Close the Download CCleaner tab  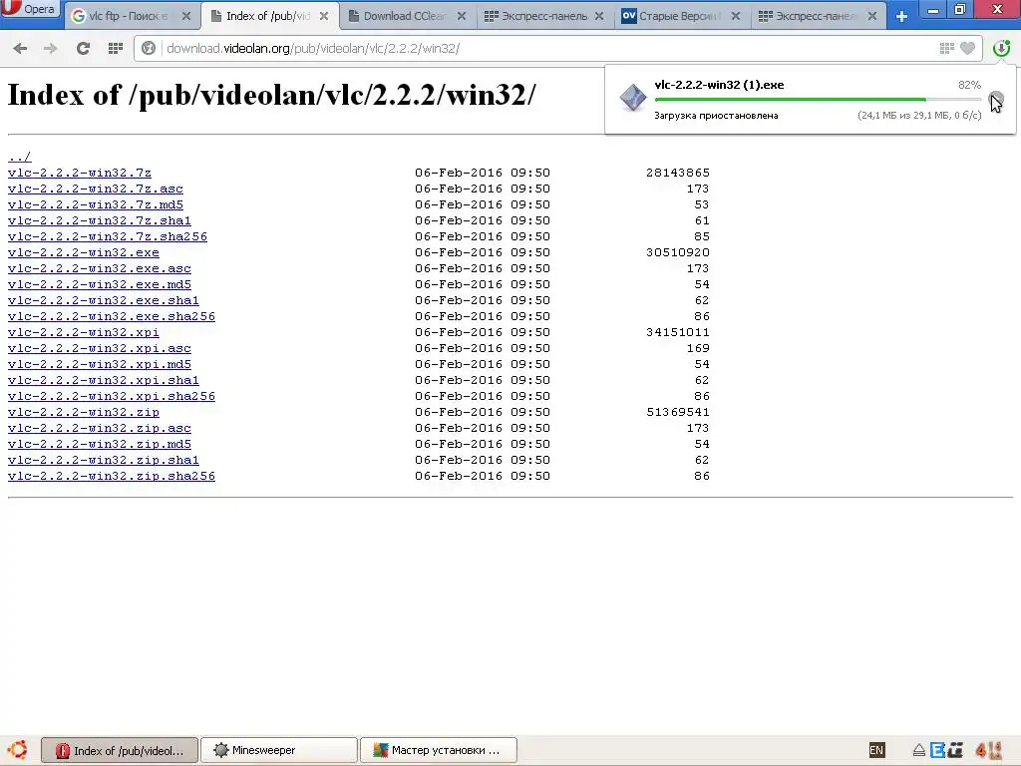tap(461, 16)
